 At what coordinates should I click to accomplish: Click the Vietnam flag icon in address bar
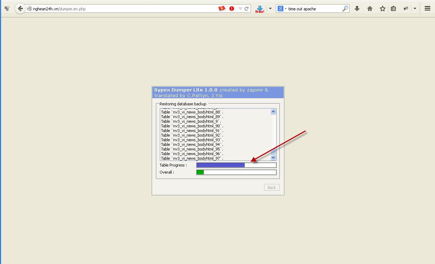(x=222, y=9)
